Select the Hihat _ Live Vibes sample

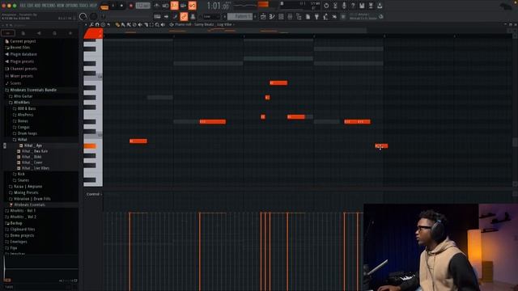36,168
